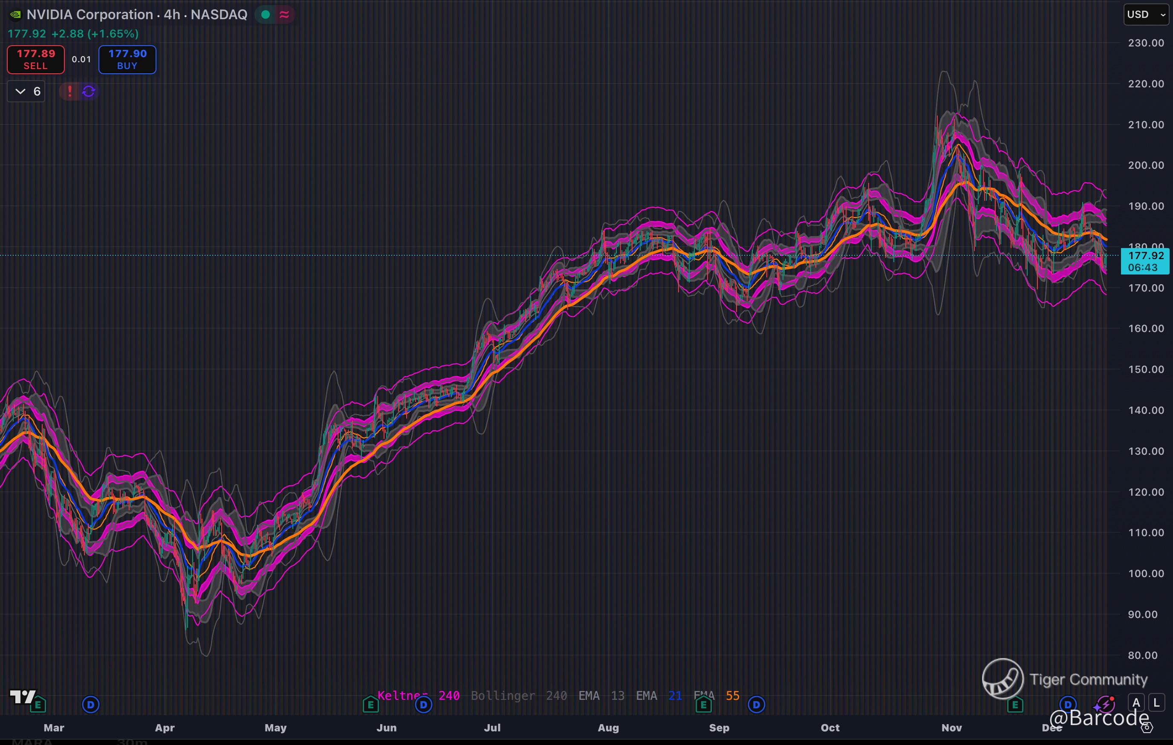Click the purple refresh study icon
The width and height of the screenshot is (1173, 745).
pos(88,91)
